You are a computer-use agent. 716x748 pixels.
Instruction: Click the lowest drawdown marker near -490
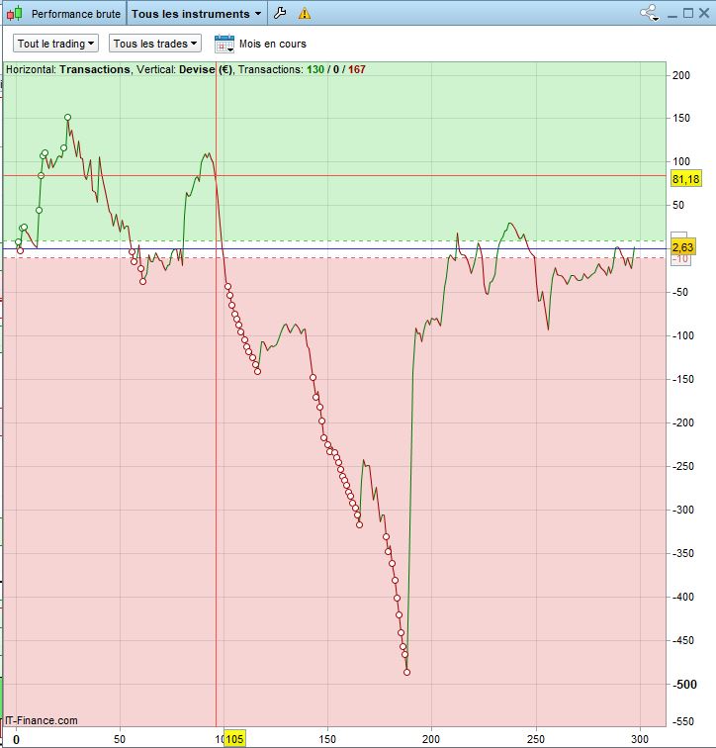(406, 672)
